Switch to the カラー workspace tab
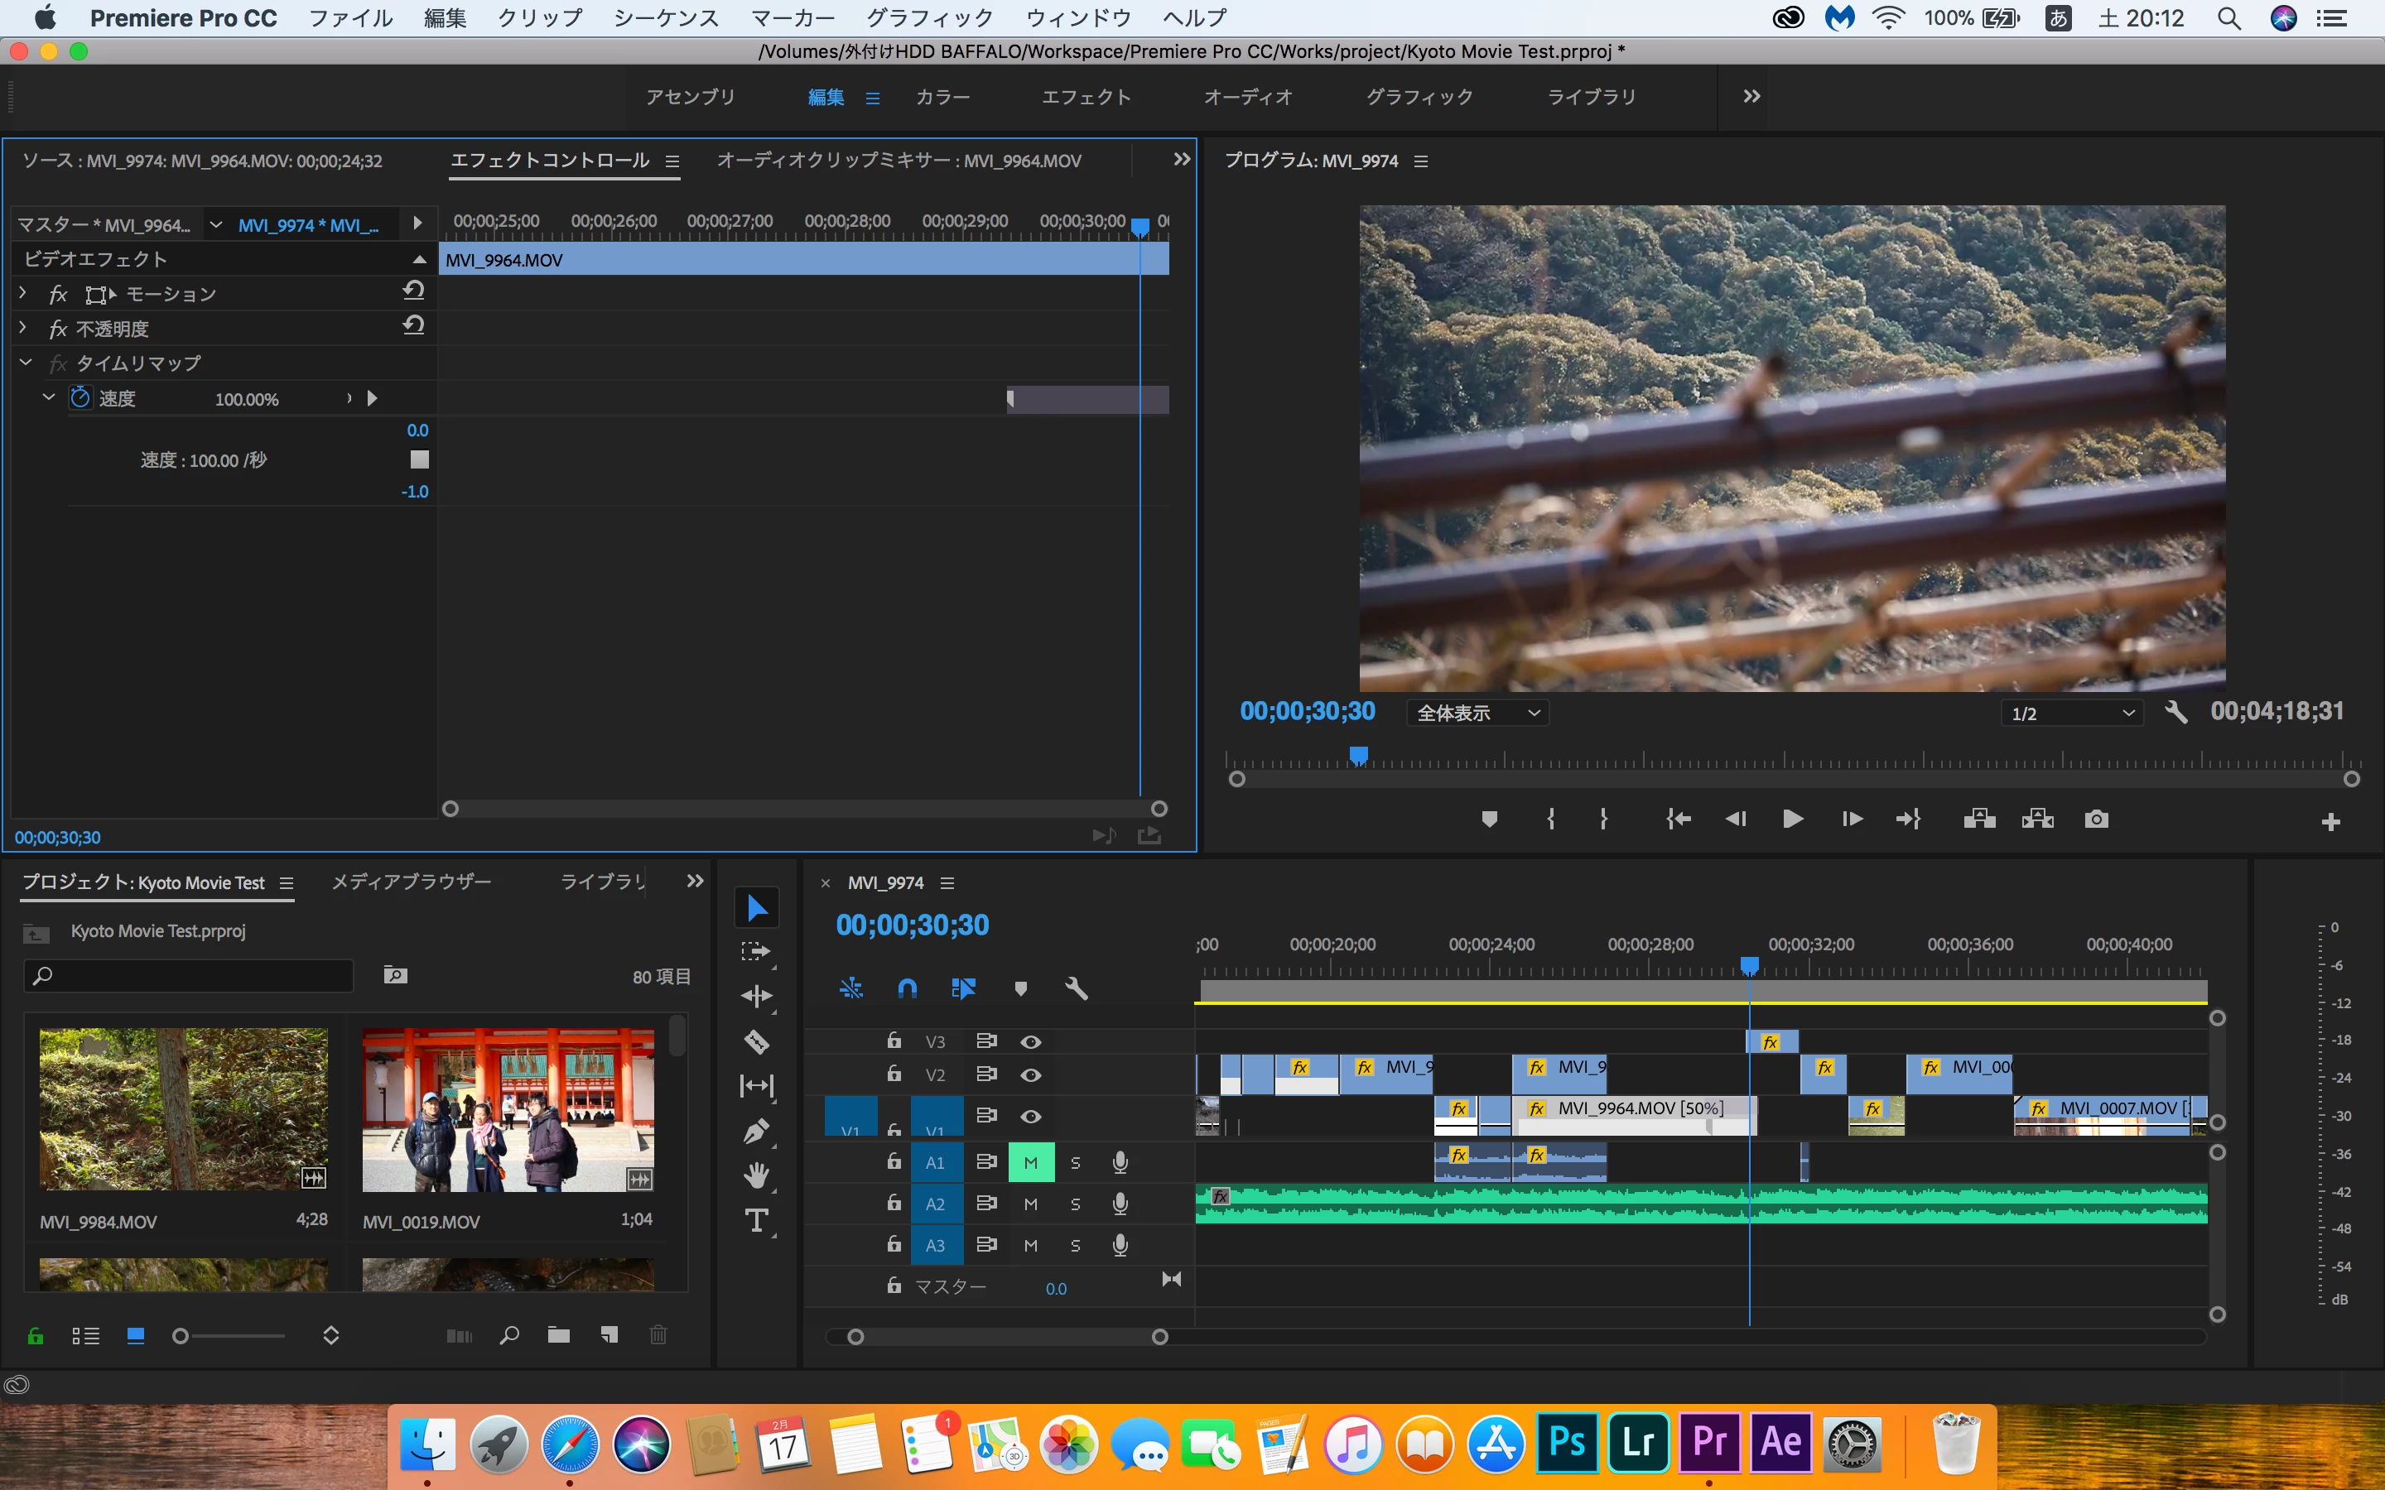Screen dimensions: 2385x1490 (942, 97)
